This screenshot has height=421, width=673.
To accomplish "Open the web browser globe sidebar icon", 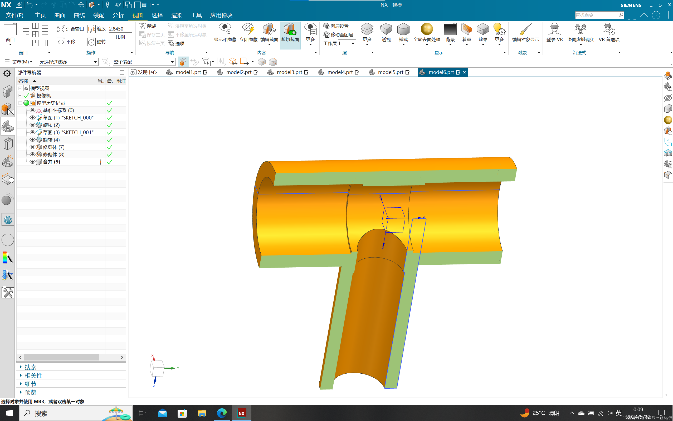I will pyautogui.click(x=8, y=220).
